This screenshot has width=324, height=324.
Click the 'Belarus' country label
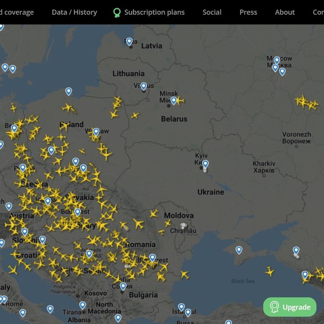click(174, 119)
